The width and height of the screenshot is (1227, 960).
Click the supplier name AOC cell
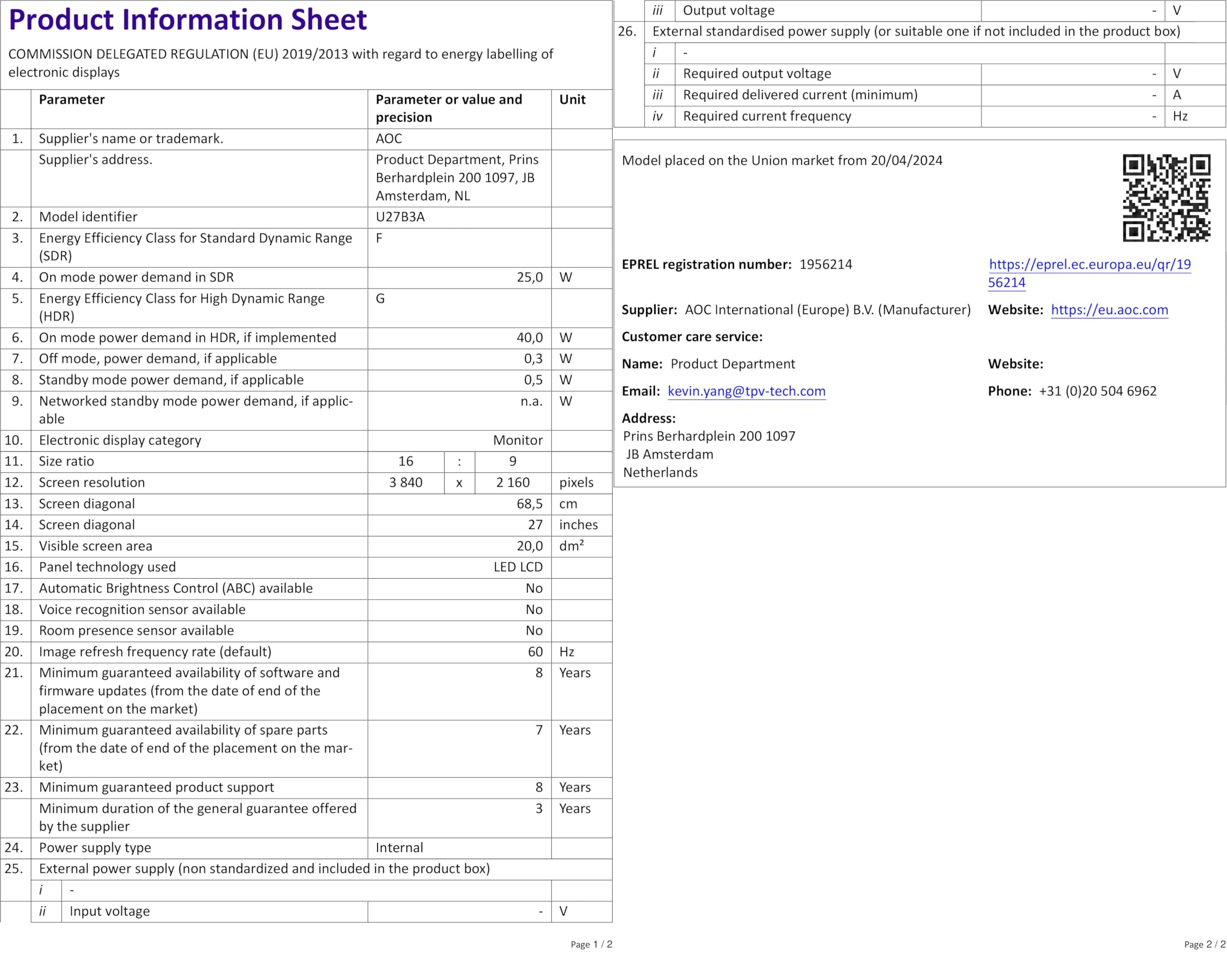pos(389,139)
